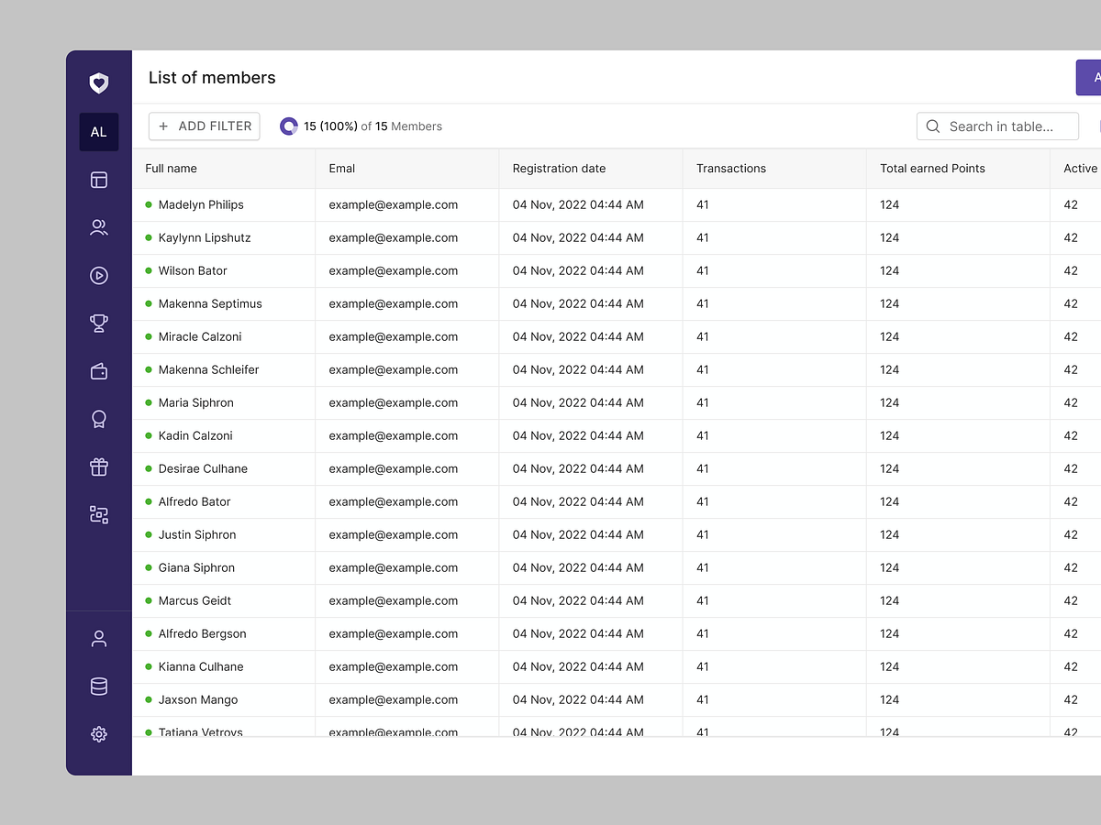The image size is (1101, 825).
Task: Select the members icon in sidebar
Action: [x=98, y=227]
